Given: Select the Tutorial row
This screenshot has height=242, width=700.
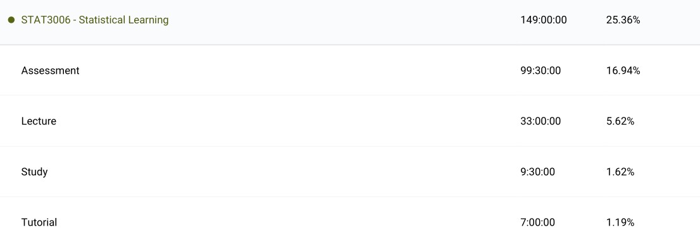Looking at the screenshot, I should (350, 220).
